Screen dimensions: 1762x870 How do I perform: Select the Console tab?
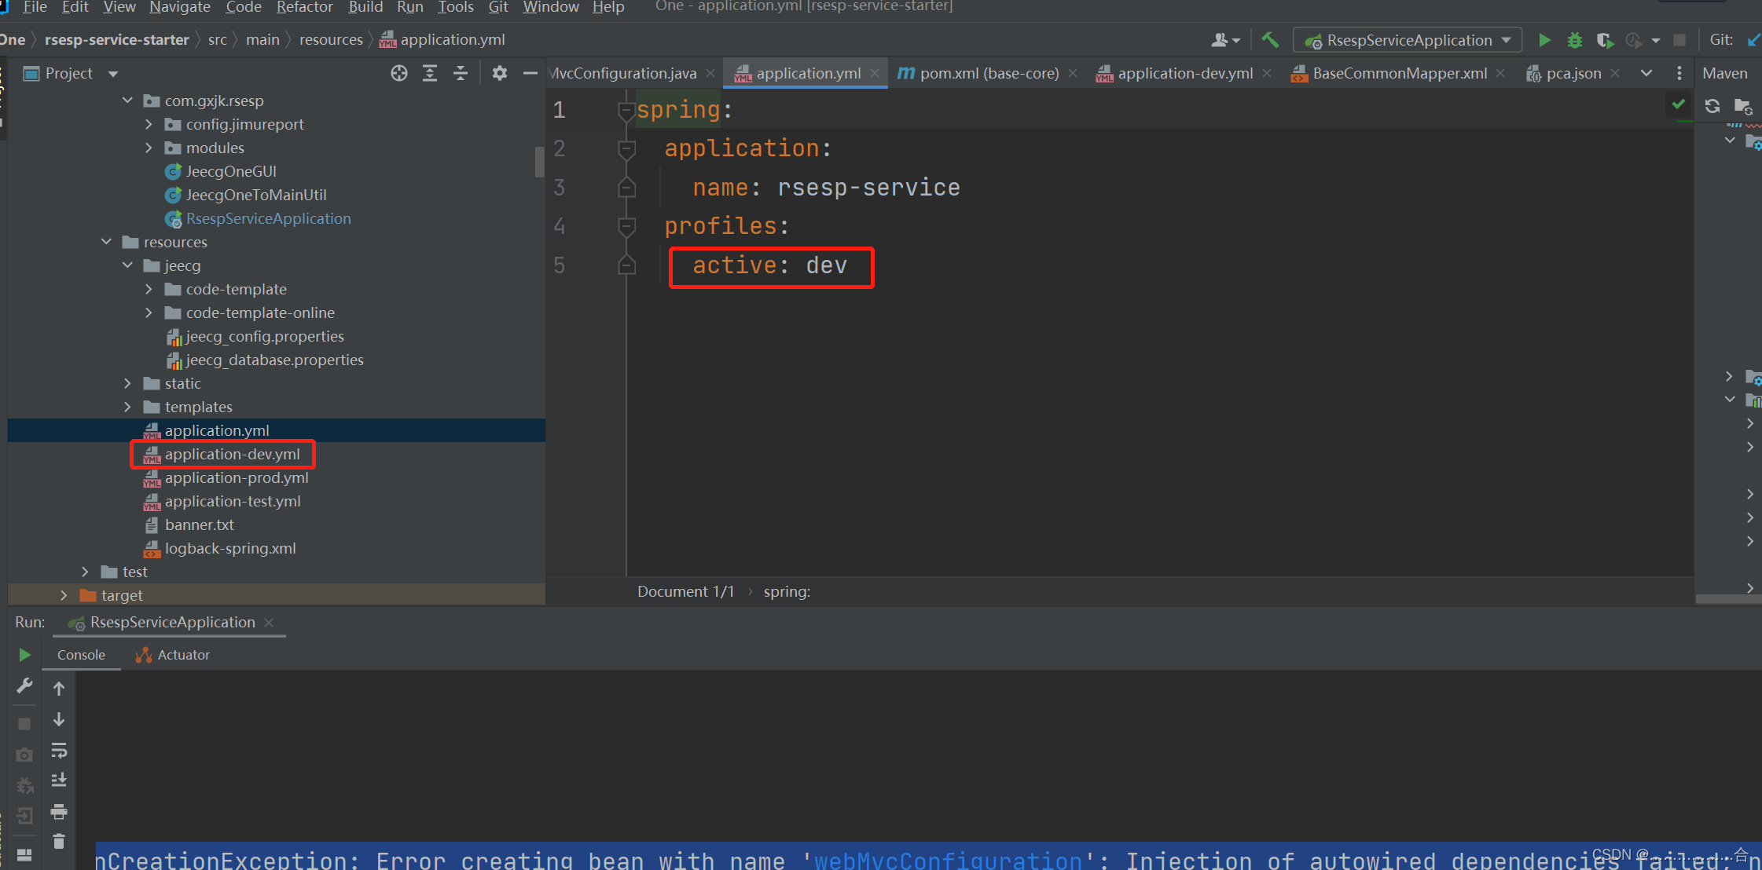click(81, 655)
